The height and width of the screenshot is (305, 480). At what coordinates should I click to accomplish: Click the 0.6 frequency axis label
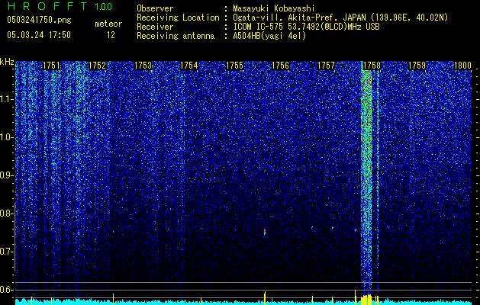pos(6,290)
